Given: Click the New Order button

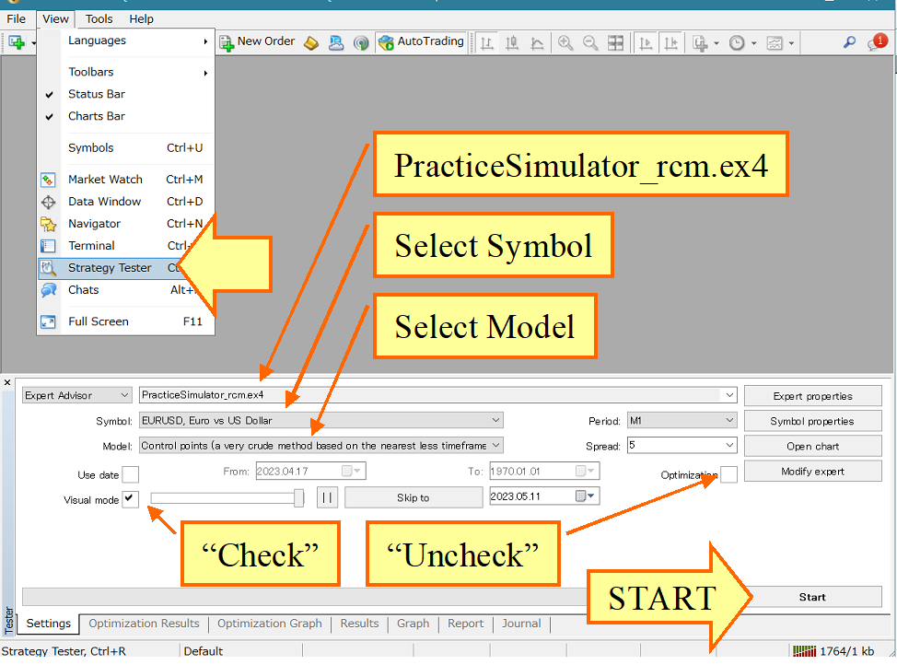Looking at the screenshot, I should pos(258,42).
